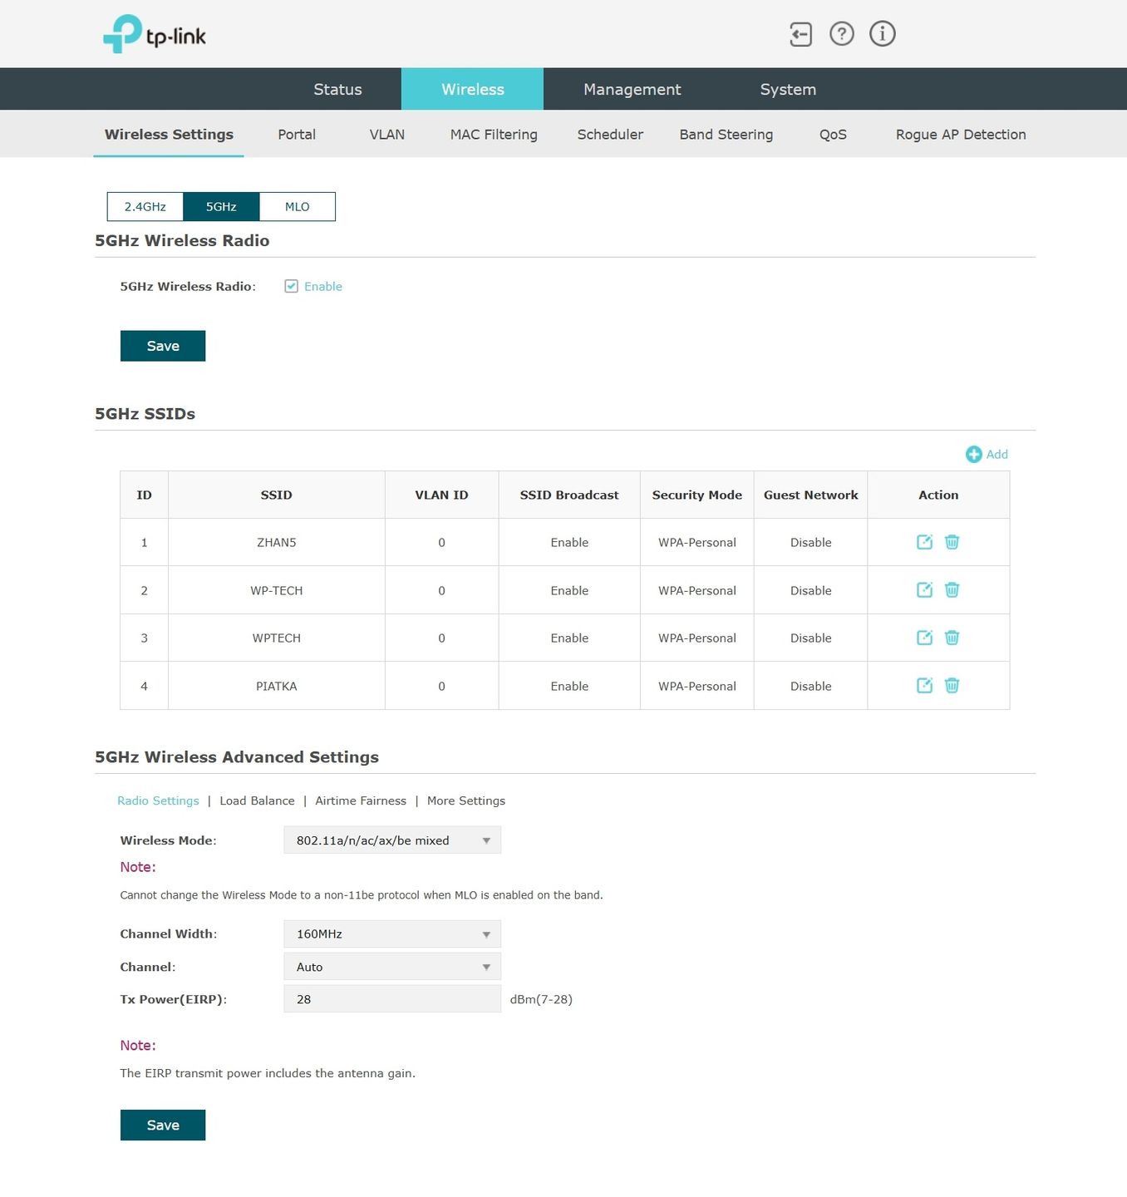Toggle the 5GHz Wireless Radio Enable checkbox
This screenshot has width=1127, height=1197.
291,286
